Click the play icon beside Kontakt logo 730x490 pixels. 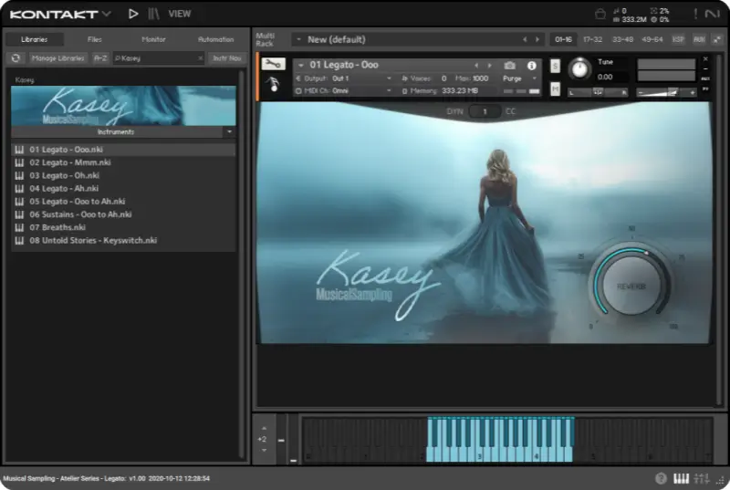pos(133,14)
